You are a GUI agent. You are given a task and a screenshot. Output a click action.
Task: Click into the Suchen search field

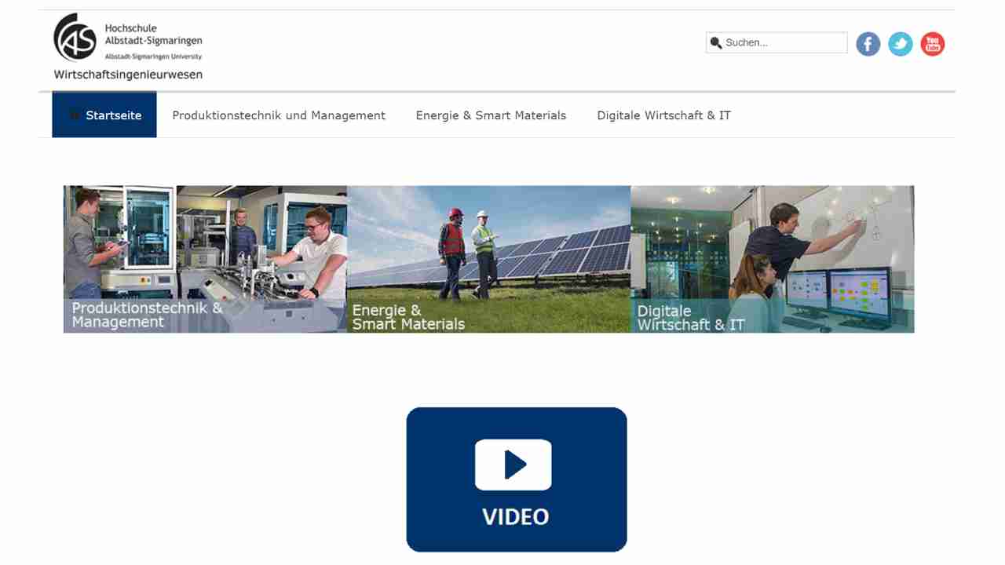[x=784, y=42]
